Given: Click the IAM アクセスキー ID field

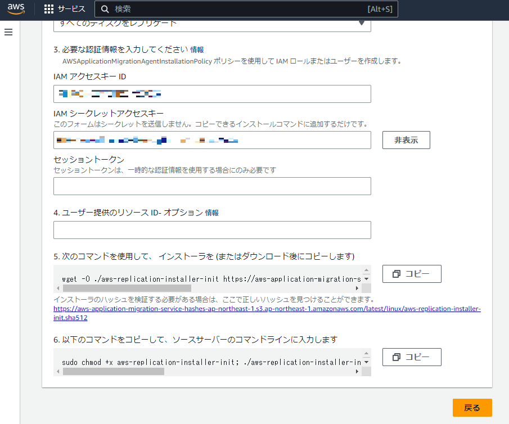Looking at the screenshot, I should pyautogui.click(x=212, y=94).
